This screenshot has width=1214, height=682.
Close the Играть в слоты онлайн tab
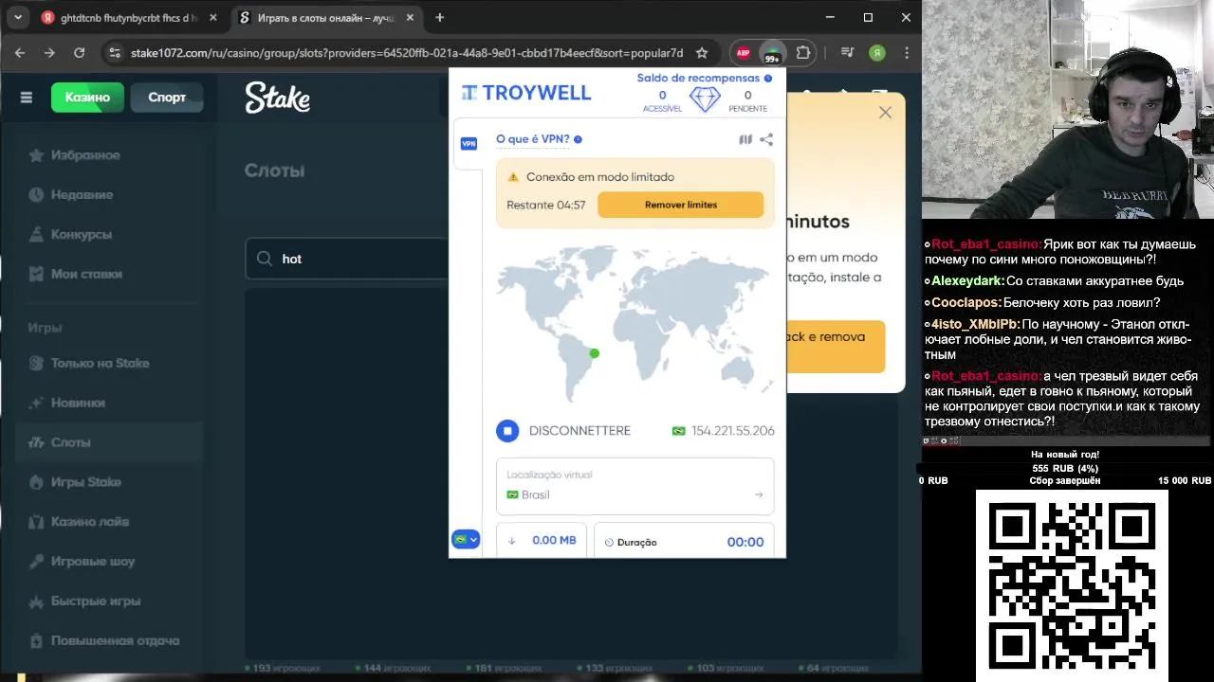click(x=411, y=18)
